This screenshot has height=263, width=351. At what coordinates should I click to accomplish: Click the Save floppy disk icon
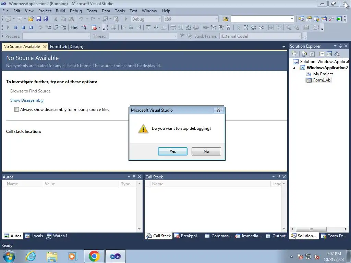38,19
